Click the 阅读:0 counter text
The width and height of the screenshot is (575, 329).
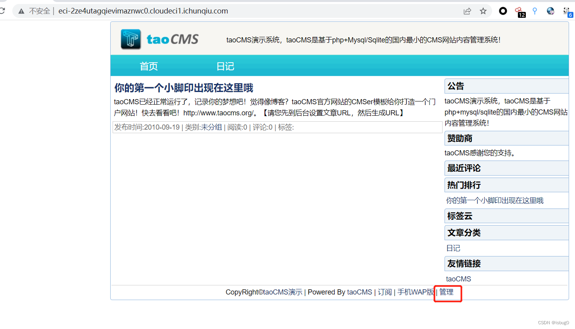(x=237, y=127)
